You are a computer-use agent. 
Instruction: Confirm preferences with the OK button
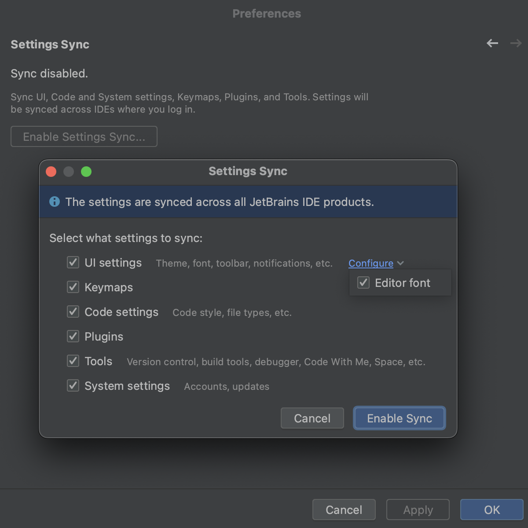click(x=491, y=510)
